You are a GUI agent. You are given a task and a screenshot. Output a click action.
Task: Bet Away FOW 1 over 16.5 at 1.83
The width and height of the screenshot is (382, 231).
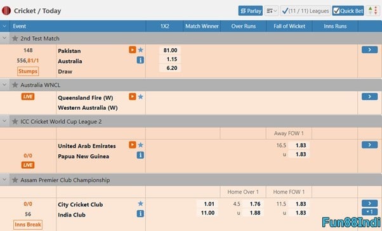pyautogui.click(x=299, y=145)
